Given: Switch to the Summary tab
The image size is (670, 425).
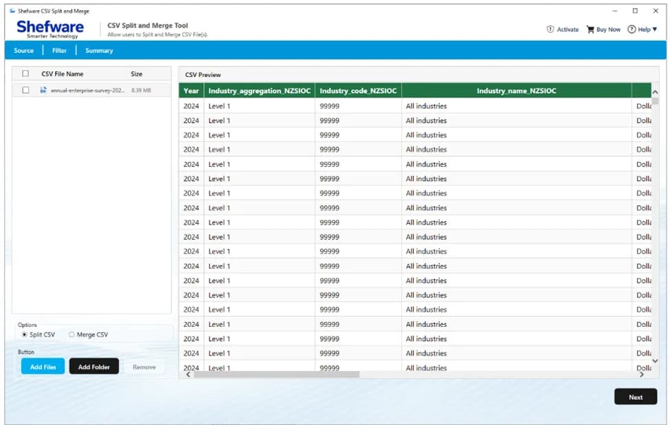Looking at the screenshot, I should tap(99, 50).
